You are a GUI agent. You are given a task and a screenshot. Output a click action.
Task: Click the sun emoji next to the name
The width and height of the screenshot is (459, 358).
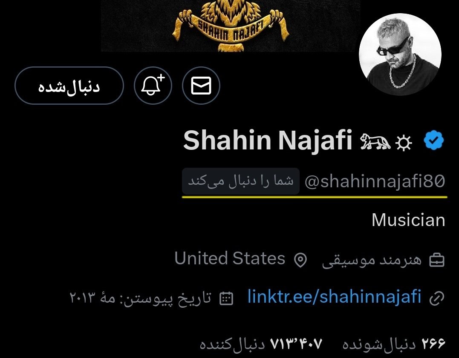[x=404, y=143]
